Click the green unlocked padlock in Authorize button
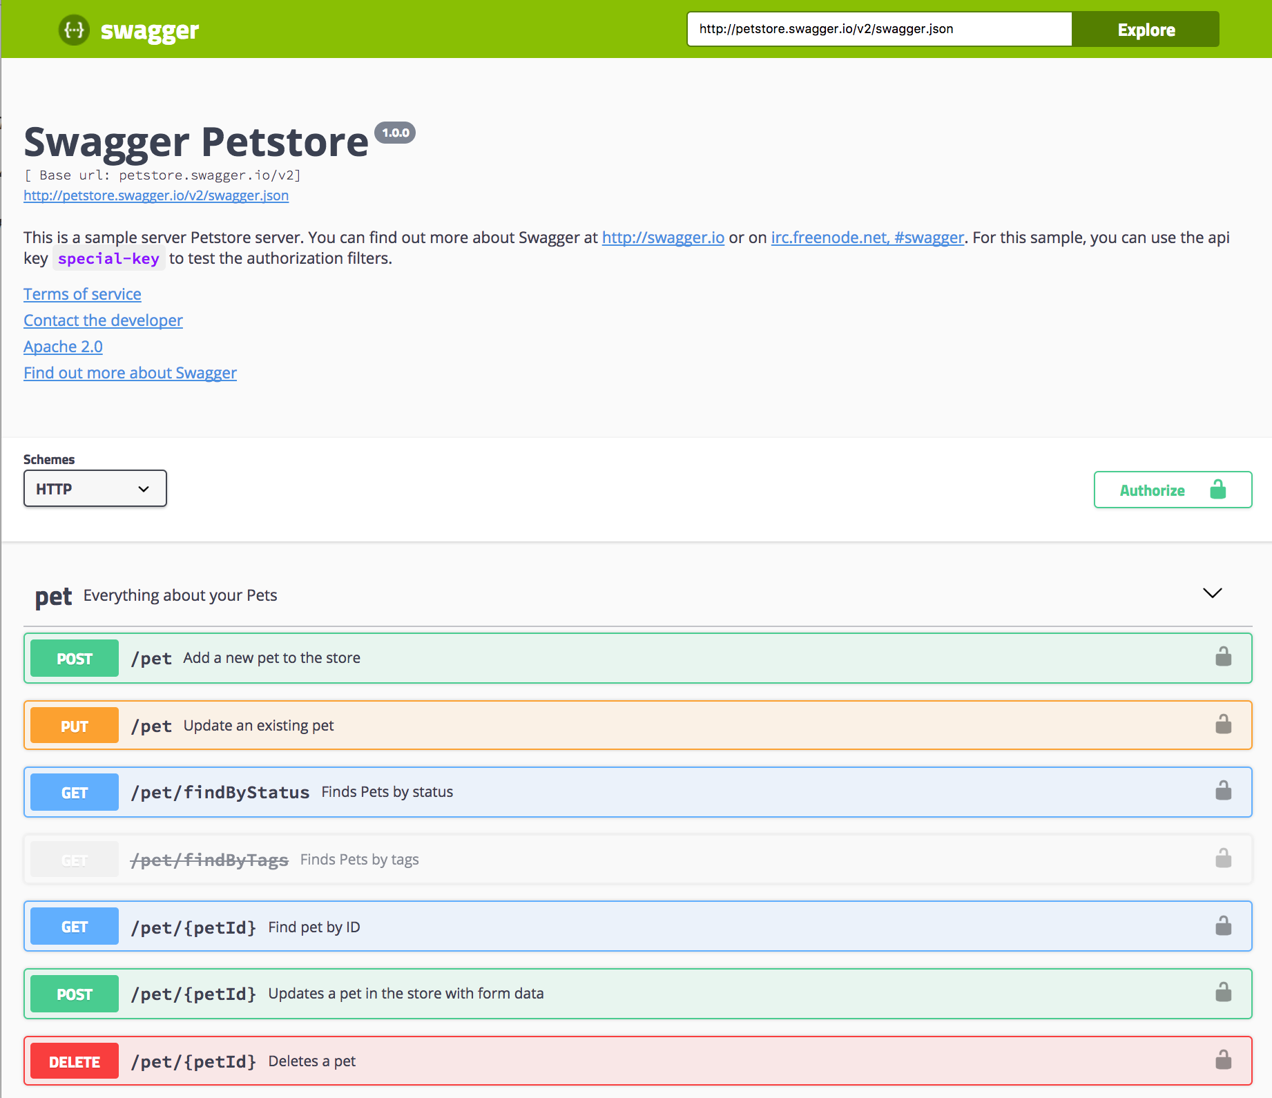Viewport: 1272px width, 1098px height. coord(1218,489)
